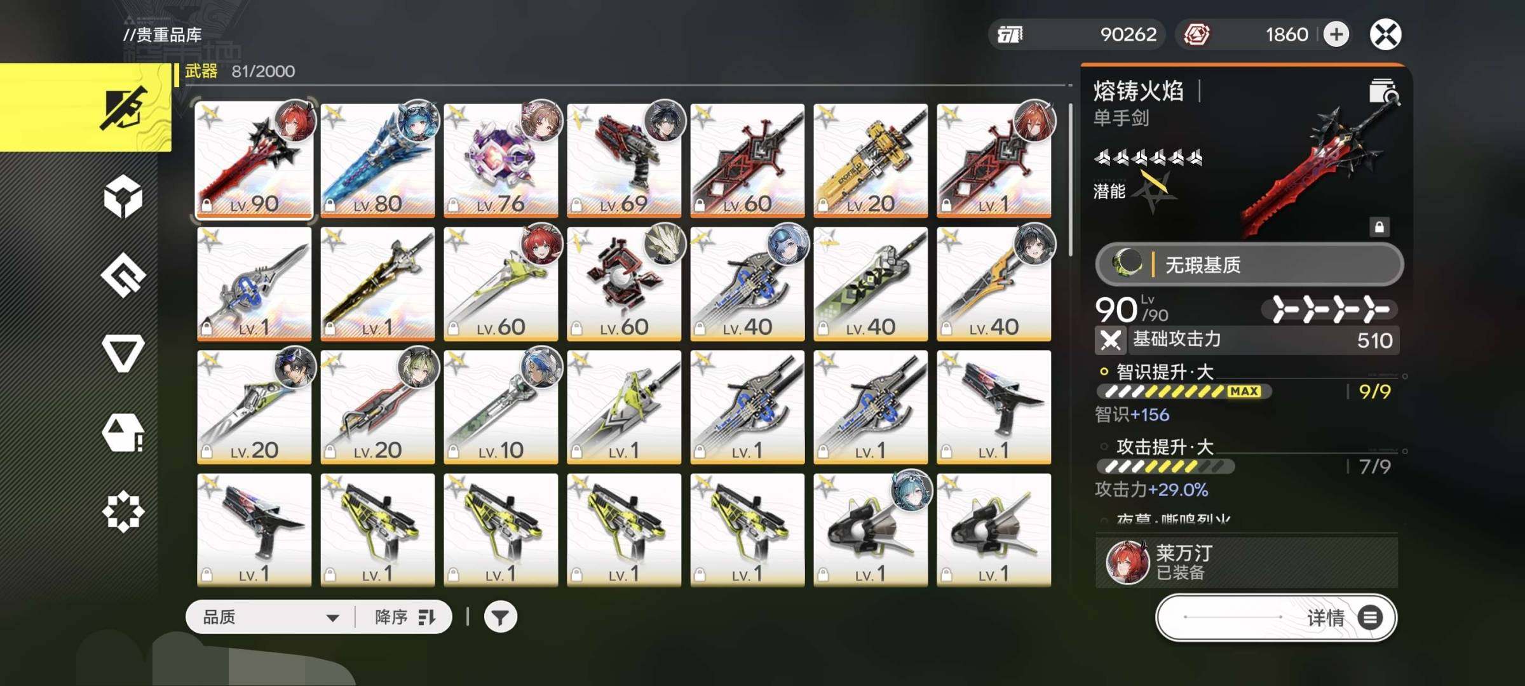Toggle lock on the LV.80 blue weapon
Screen dimensions: 1525x686
[330, 205]
